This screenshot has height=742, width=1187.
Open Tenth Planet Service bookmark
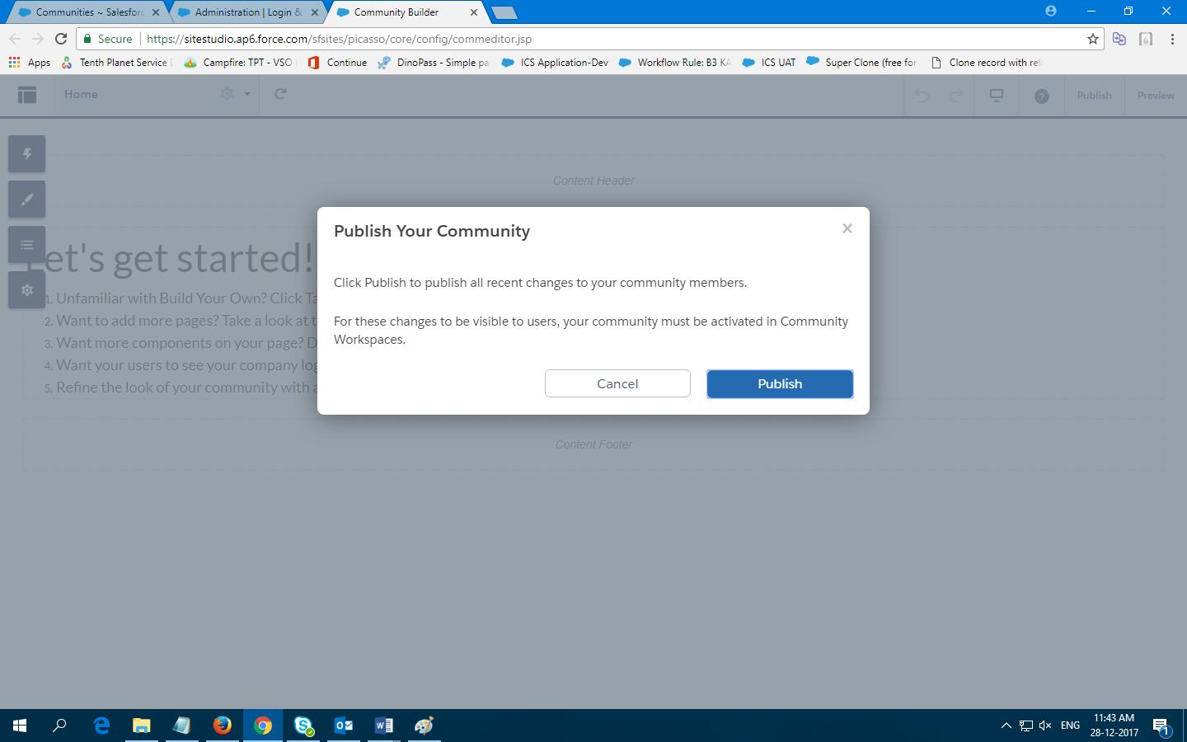(116, 63)
